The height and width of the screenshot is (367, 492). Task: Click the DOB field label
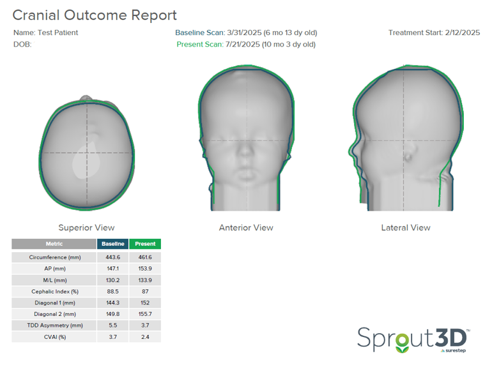point(22,44)
